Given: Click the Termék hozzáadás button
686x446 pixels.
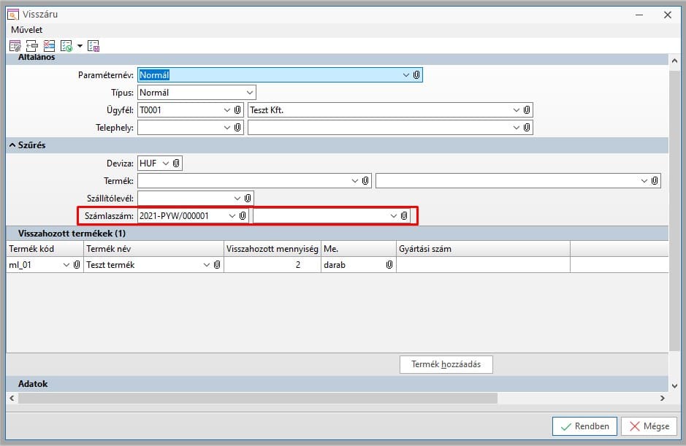Looking at the screenshot, I should [446, 364].
